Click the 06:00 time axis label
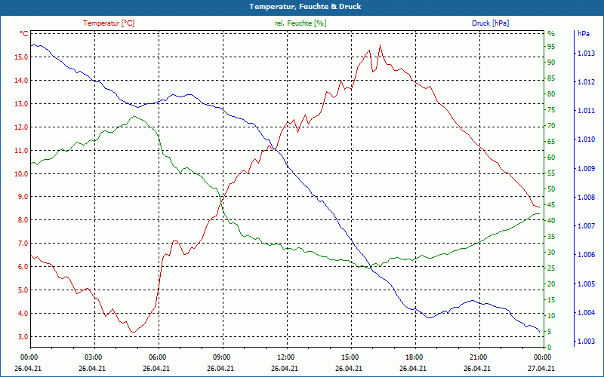Image resolution: width=604 pixels, height=377 pixels. click(157, 357)
